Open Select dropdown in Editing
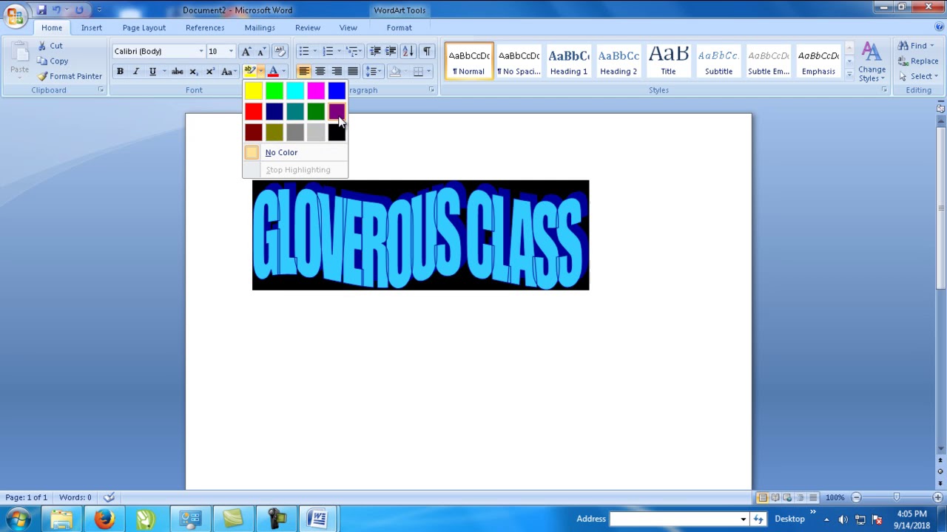This screenshot has width=947, height=532. (x=918, y=76)
